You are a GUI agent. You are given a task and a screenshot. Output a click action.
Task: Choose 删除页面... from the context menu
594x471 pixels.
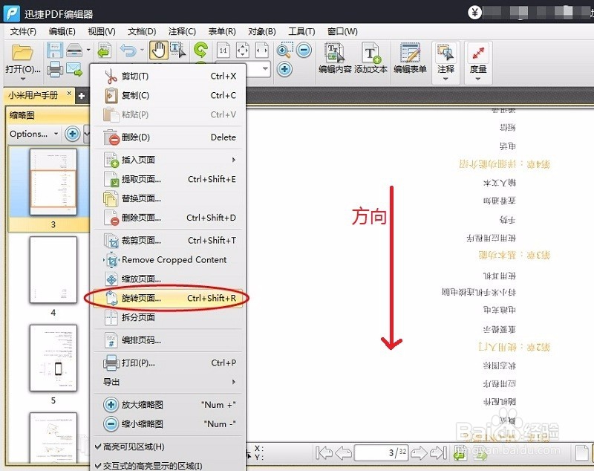click(x=168, y=218)
